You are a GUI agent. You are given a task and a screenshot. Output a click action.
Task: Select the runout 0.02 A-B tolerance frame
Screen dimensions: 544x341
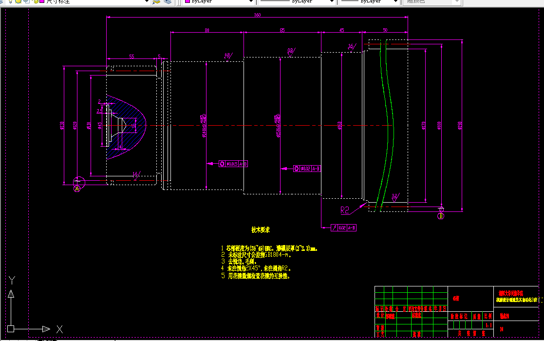pyautogui.click(x=343, y=227)
